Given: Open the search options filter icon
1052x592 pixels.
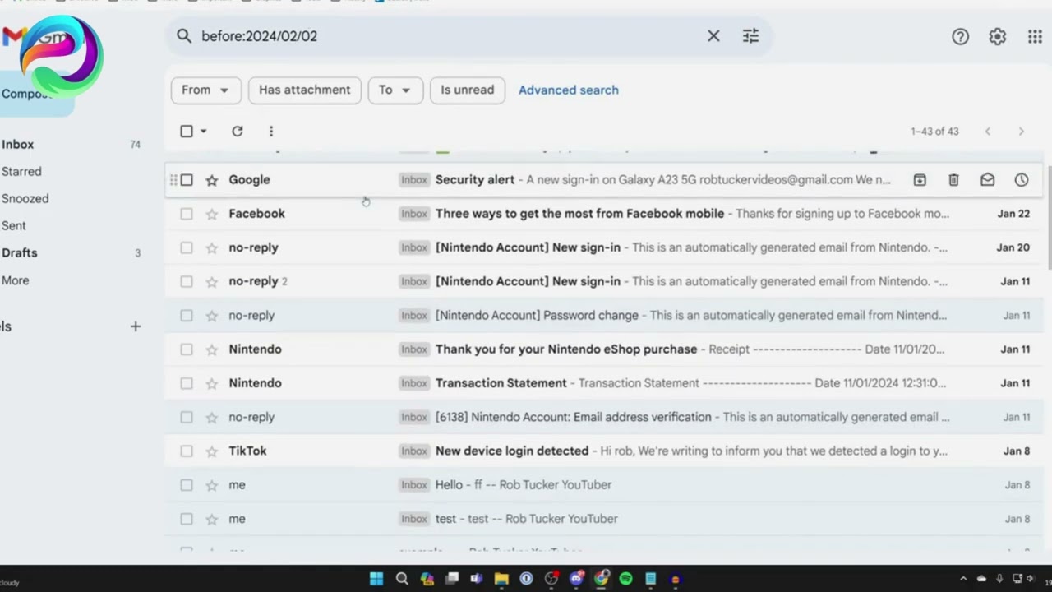Looking at the screenshot, I should click(x=750, y=36).
